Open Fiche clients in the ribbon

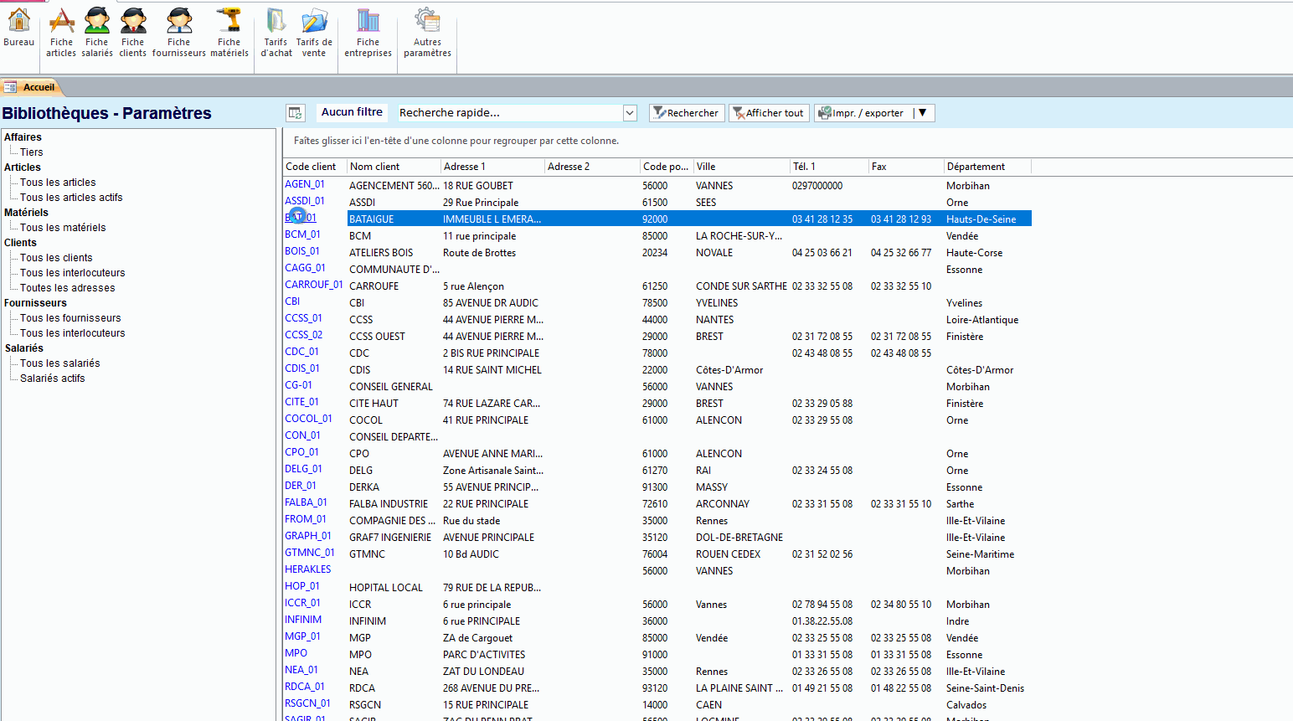coord(132,32)
